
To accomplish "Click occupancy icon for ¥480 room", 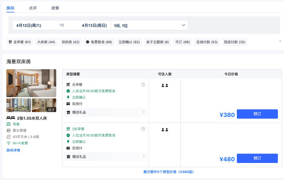I will pyautogui.click(x=165, y=130).
